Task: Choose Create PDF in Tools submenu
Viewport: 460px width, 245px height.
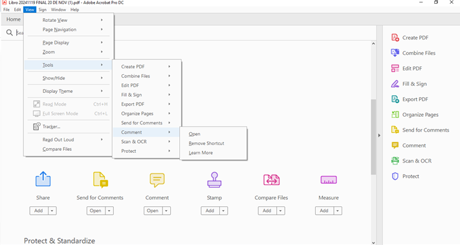Action: 147,66
